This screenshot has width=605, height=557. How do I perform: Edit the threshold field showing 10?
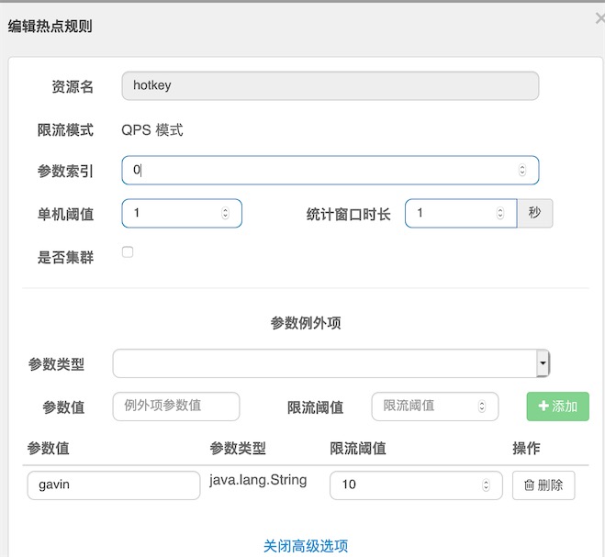pos(416,485)
